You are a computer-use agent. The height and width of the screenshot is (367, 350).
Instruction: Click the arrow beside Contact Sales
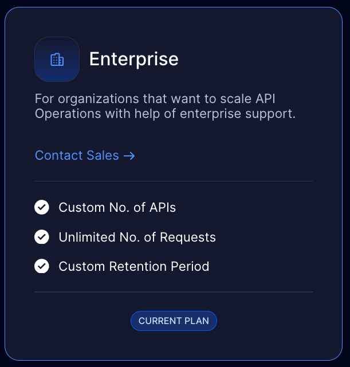(x=129, y=155)
